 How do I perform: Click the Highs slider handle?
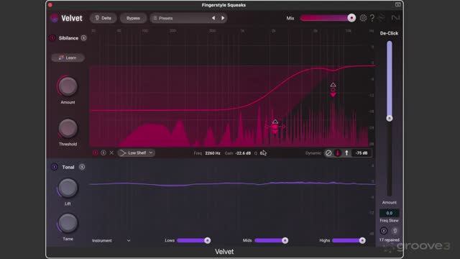[362, 240]
